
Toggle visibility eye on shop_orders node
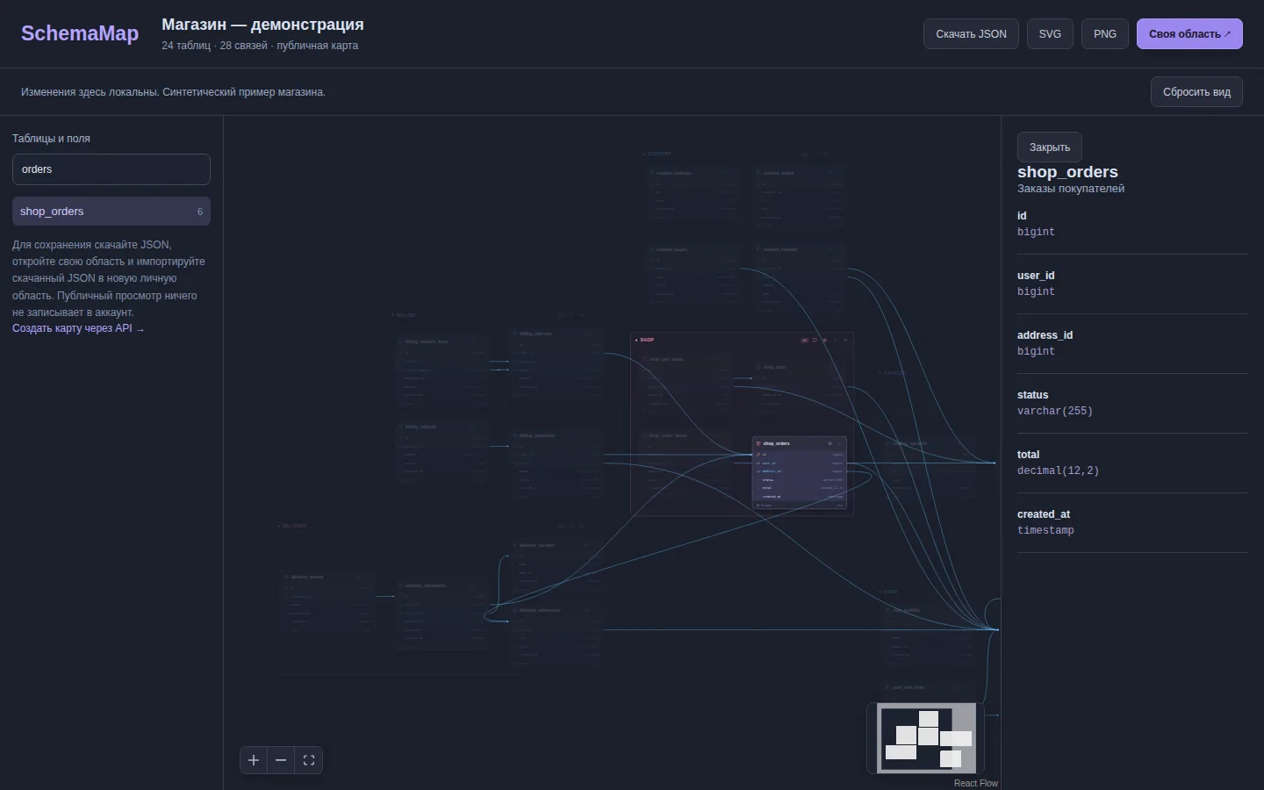point(829,443)
